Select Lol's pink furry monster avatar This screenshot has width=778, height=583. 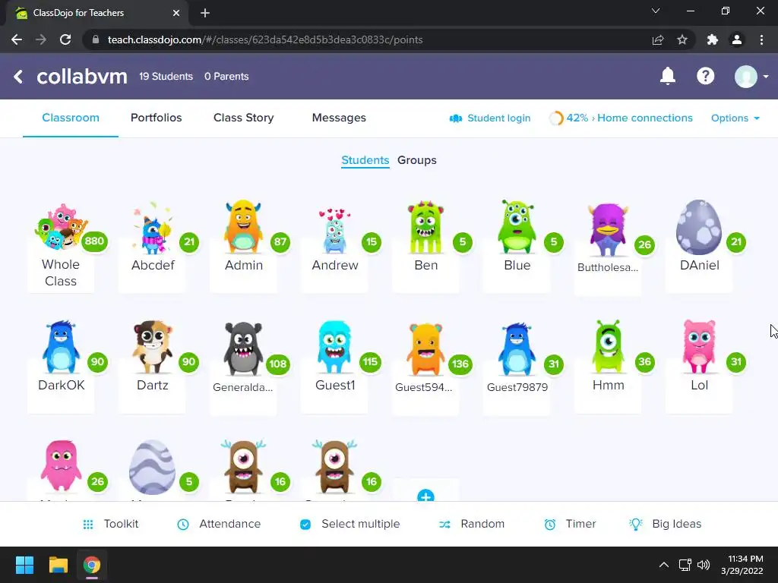tap(699, 347)
